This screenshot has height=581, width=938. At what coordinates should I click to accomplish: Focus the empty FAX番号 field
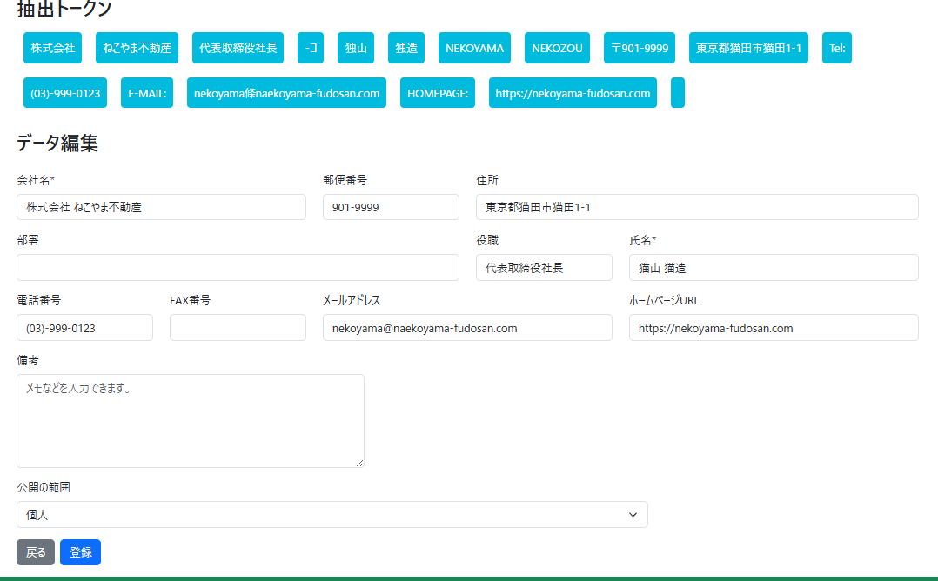(238, 328)
